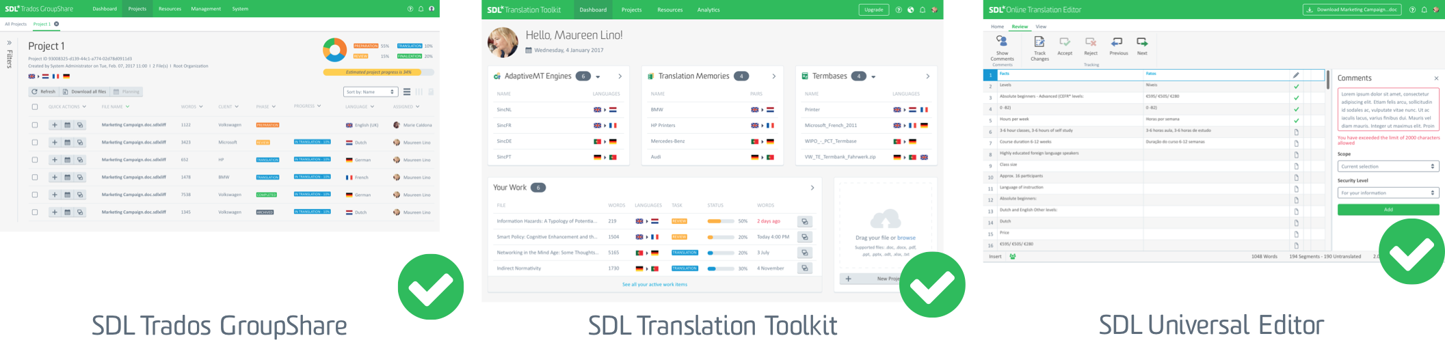Open the Scope dropdown showing Current selection
The image size is (1445, 364).
coord(1388,166)
